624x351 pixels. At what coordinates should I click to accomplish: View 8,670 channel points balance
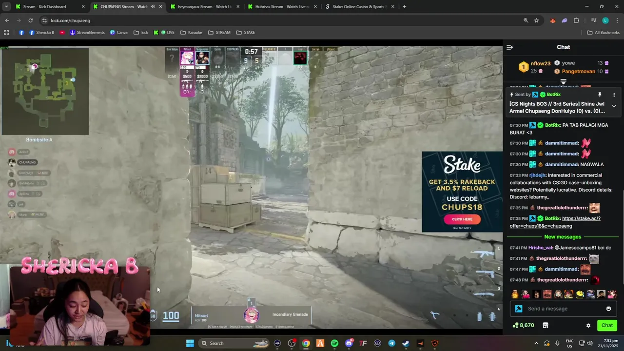pyautogui.click(x=524, y=325)
